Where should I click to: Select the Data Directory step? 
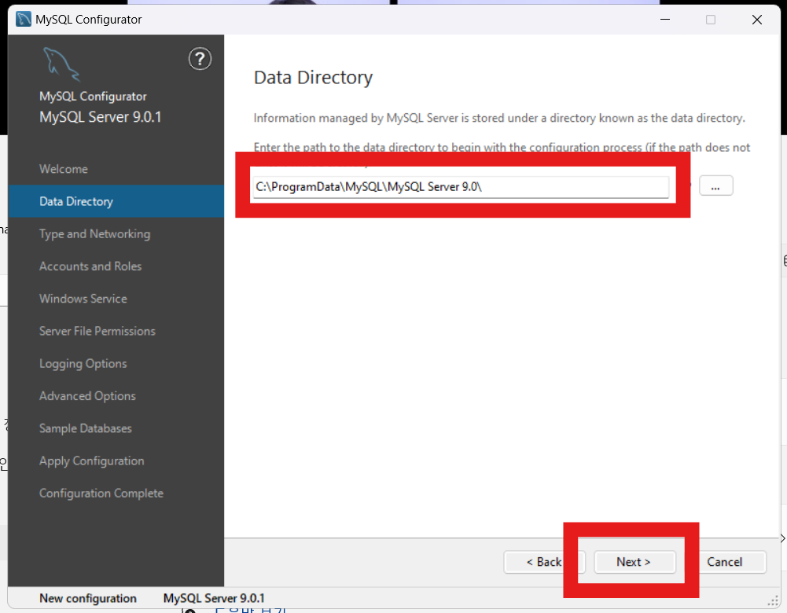tap(116, 201)
